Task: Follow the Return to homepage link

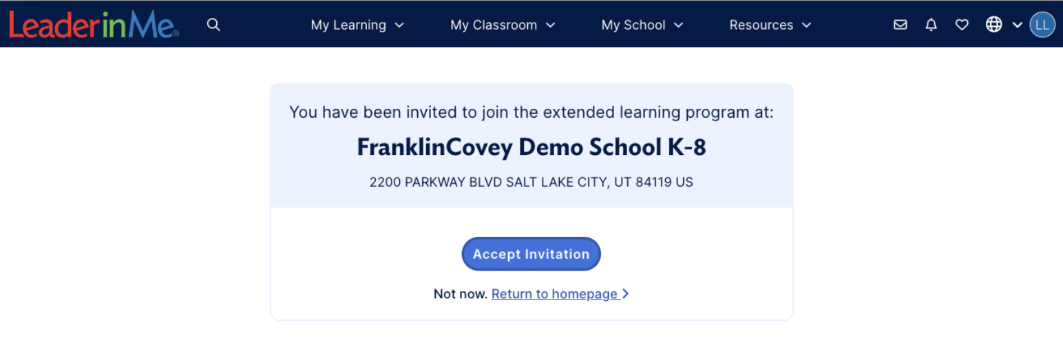Action: click(x=554, y=294)
